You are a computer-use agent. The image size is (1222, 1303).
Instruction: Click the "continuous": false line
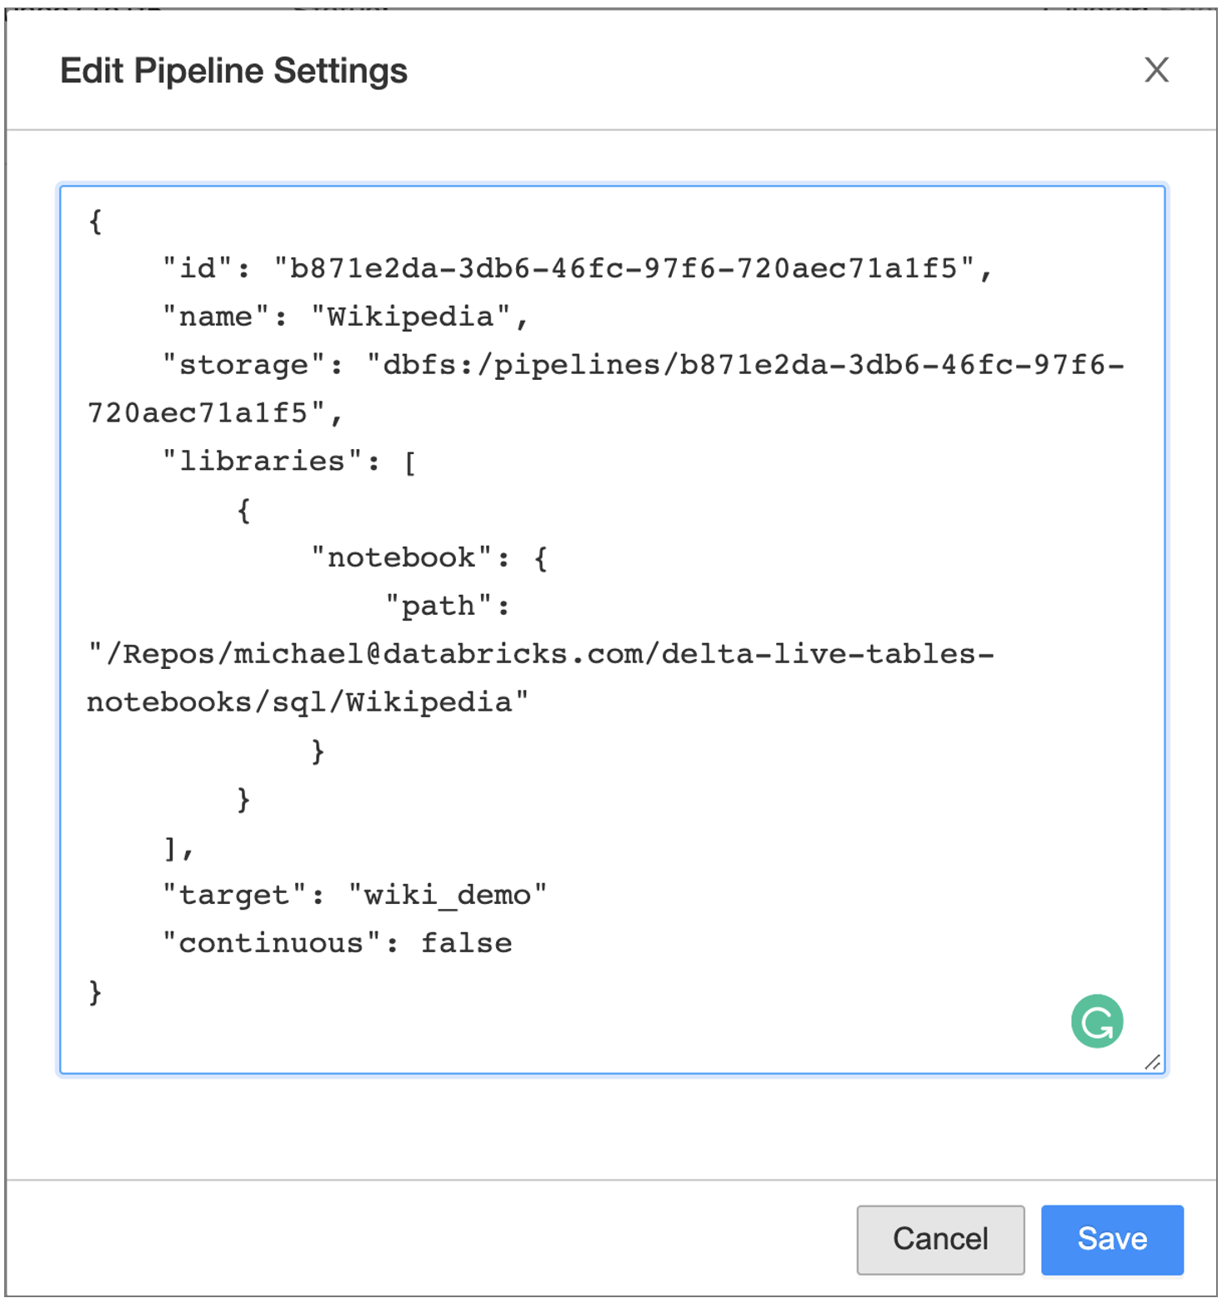coord(337,943)
